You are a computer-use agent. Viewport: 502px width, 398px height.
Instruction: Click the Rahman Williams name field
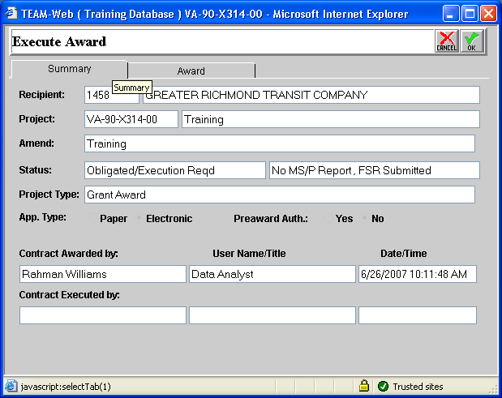pos(103,274)
